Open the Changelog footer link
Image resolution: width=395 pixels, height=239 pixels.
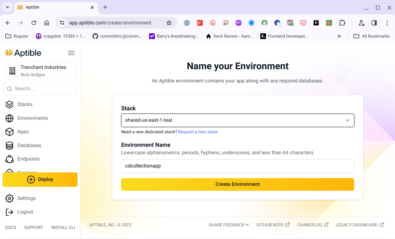pyautogui.click(x=313, y=225)
